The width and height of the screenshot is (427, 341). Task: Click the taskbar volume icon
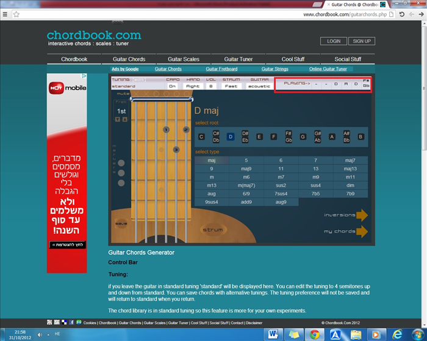pyautogui.click(x=40, y=335)
